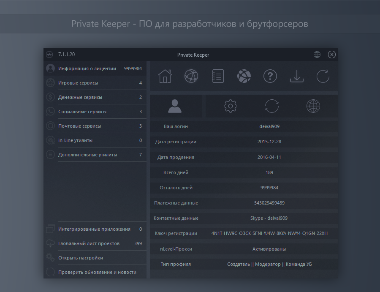Viewport: 380px width, 292px height.
Task: Open the notebook list icon
Action: pos(217,76)
